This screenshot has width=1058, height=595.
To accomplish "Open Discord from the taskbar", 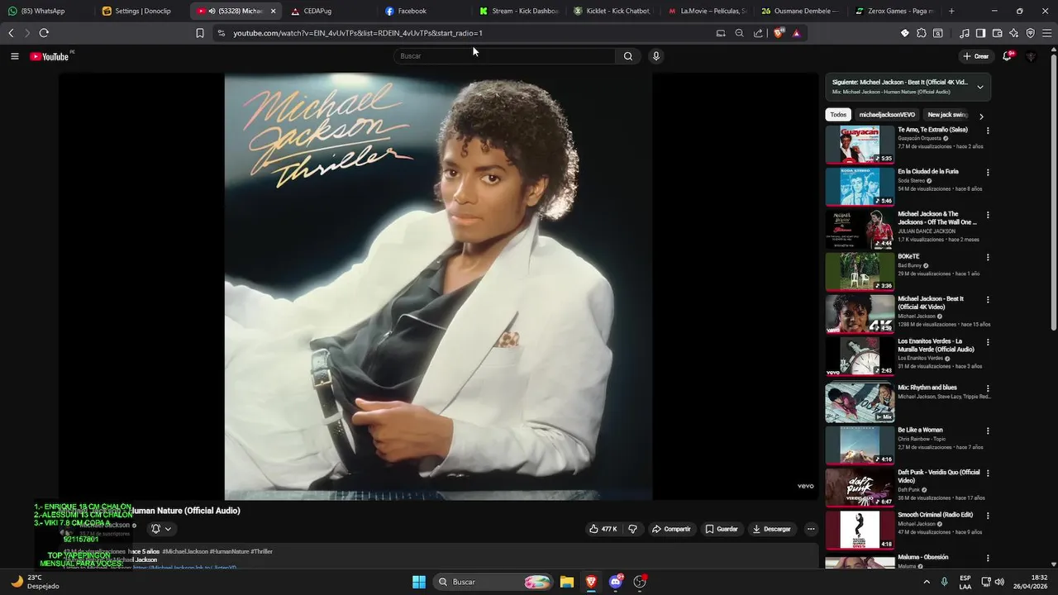I will pos(616,582).
